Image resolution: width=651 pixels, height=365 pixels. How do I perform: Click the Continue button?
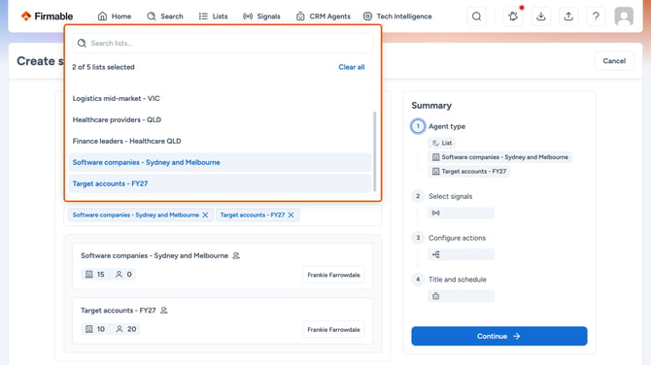(x=499, y=336)
